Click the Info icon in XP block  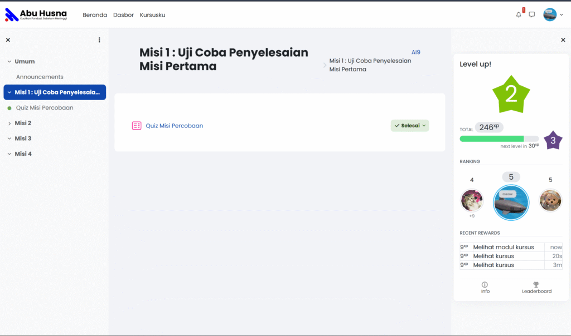(485, 285)
